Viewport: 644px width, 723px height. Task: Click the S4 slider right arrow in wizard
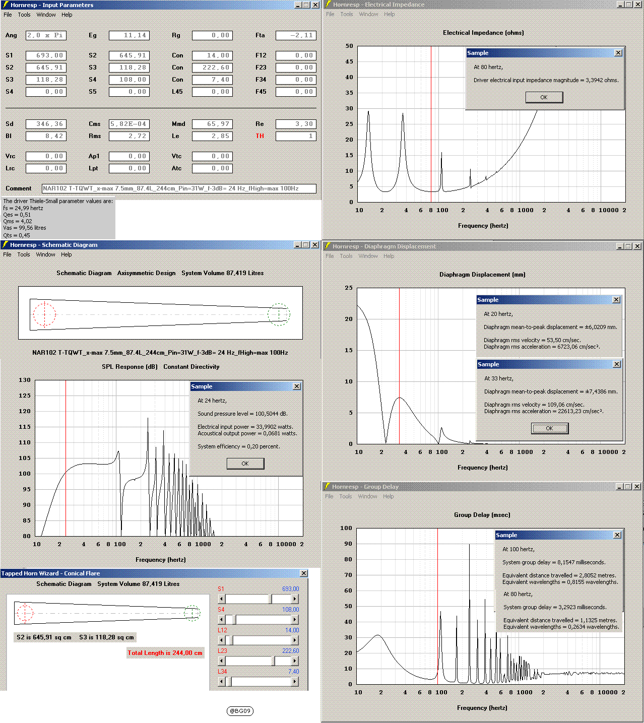tap(295, 620)
